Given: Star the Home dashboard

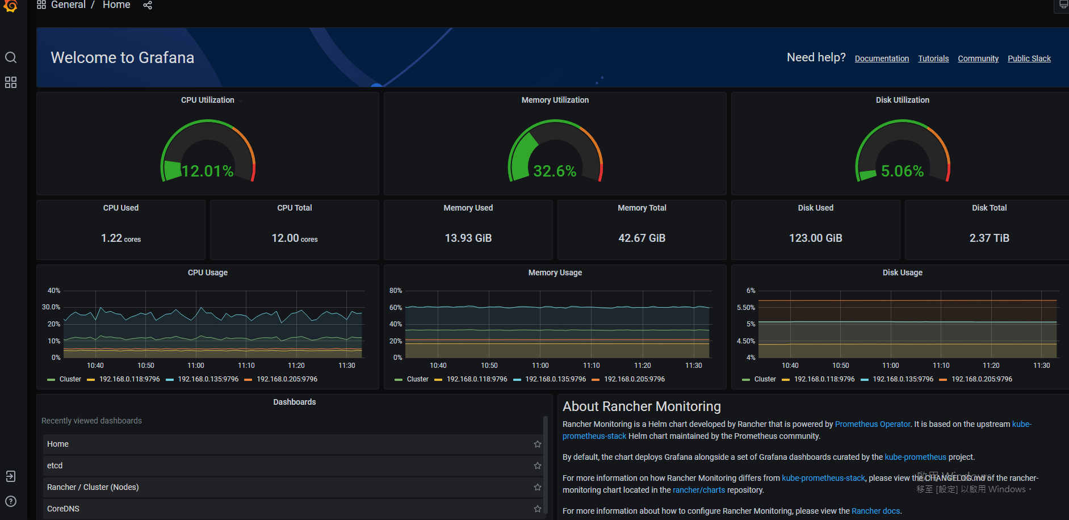Looking at the screenshot, I should point(538,444).
